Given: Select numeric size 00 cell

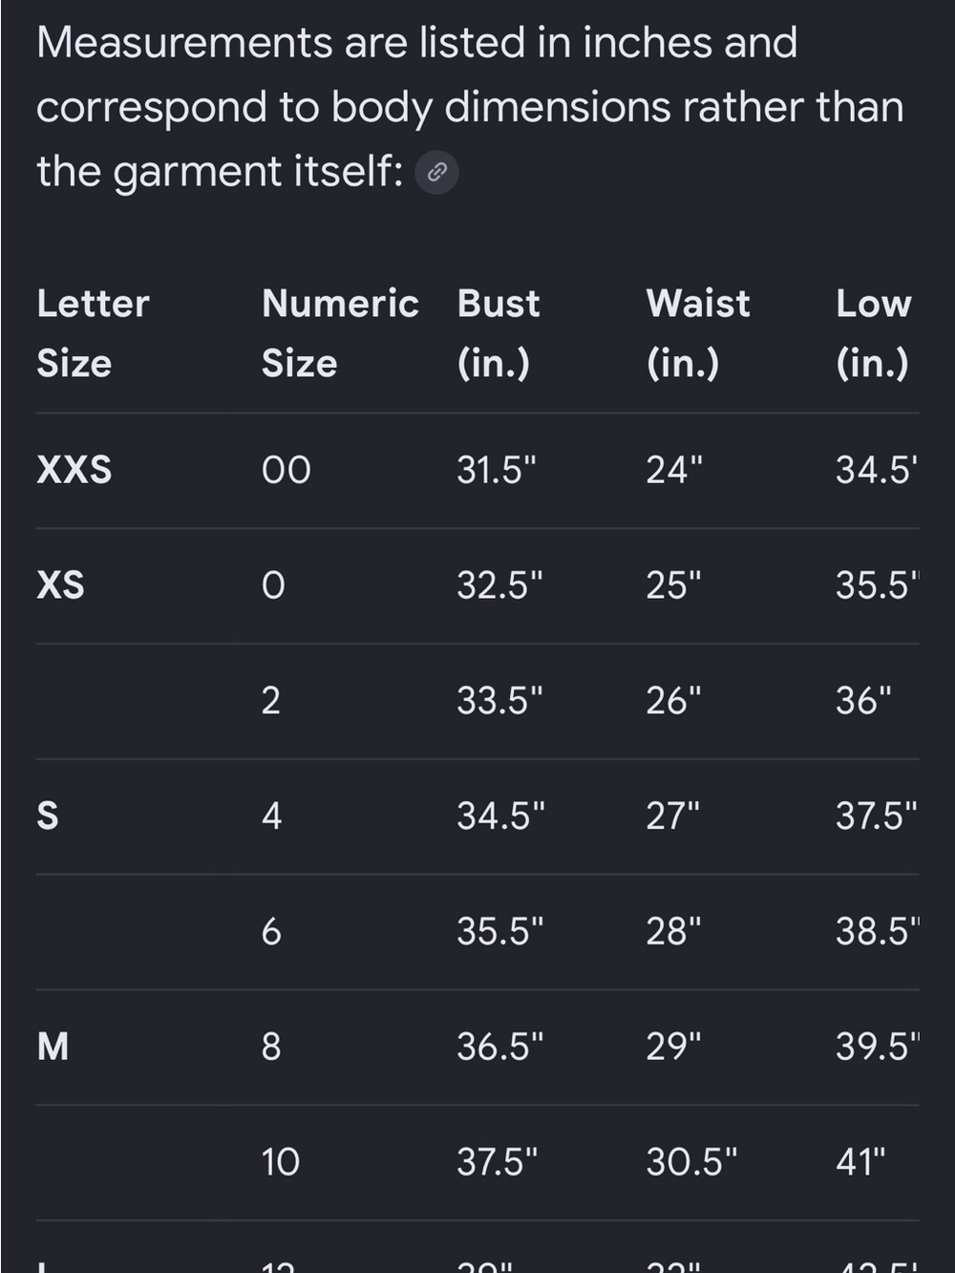Looking at the screenshot, I should (286, 470).
